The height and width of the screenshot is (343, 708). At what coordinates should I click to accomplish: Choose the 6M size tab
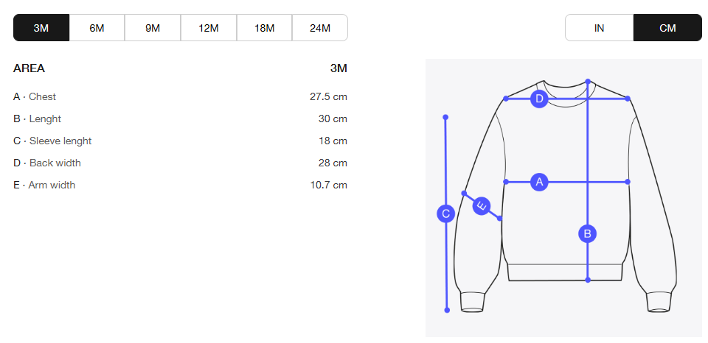pos(97,28)
